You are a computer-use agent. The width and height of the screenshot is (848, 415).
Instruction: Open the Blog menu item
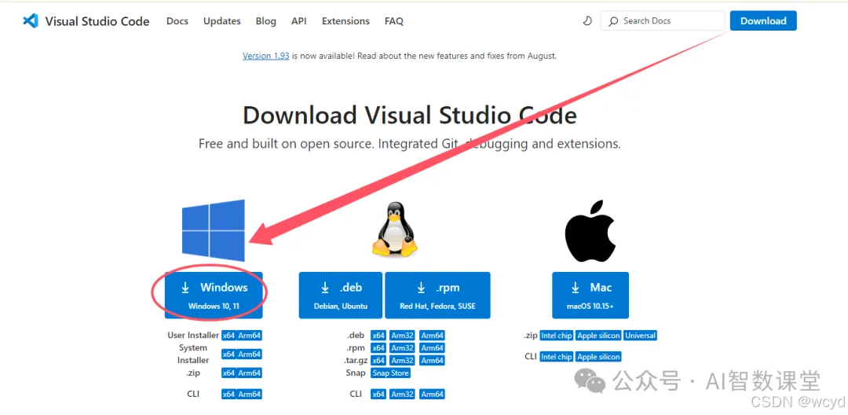265,21
